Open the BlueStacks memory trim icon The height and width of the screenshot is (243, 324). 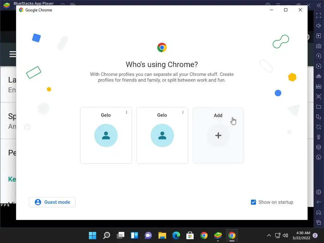pos(319,76)
